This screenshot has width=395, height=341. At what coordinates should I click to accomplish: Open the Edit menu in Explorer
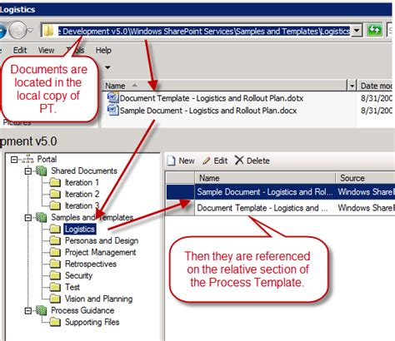pos(20,50)
